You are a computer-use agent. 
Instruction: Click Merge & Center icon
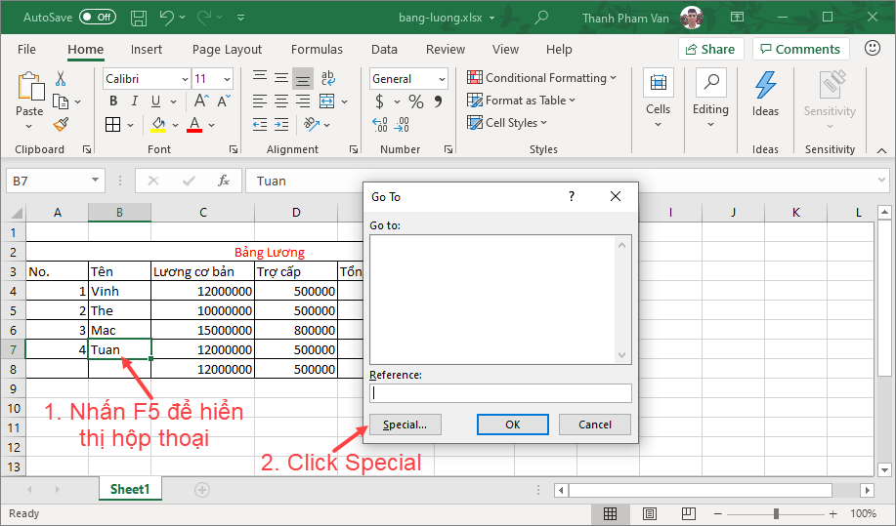click(x=327, y=101)
